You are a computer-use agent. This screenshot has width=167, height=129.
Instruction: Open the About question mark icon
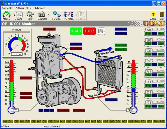coord(153,16)
